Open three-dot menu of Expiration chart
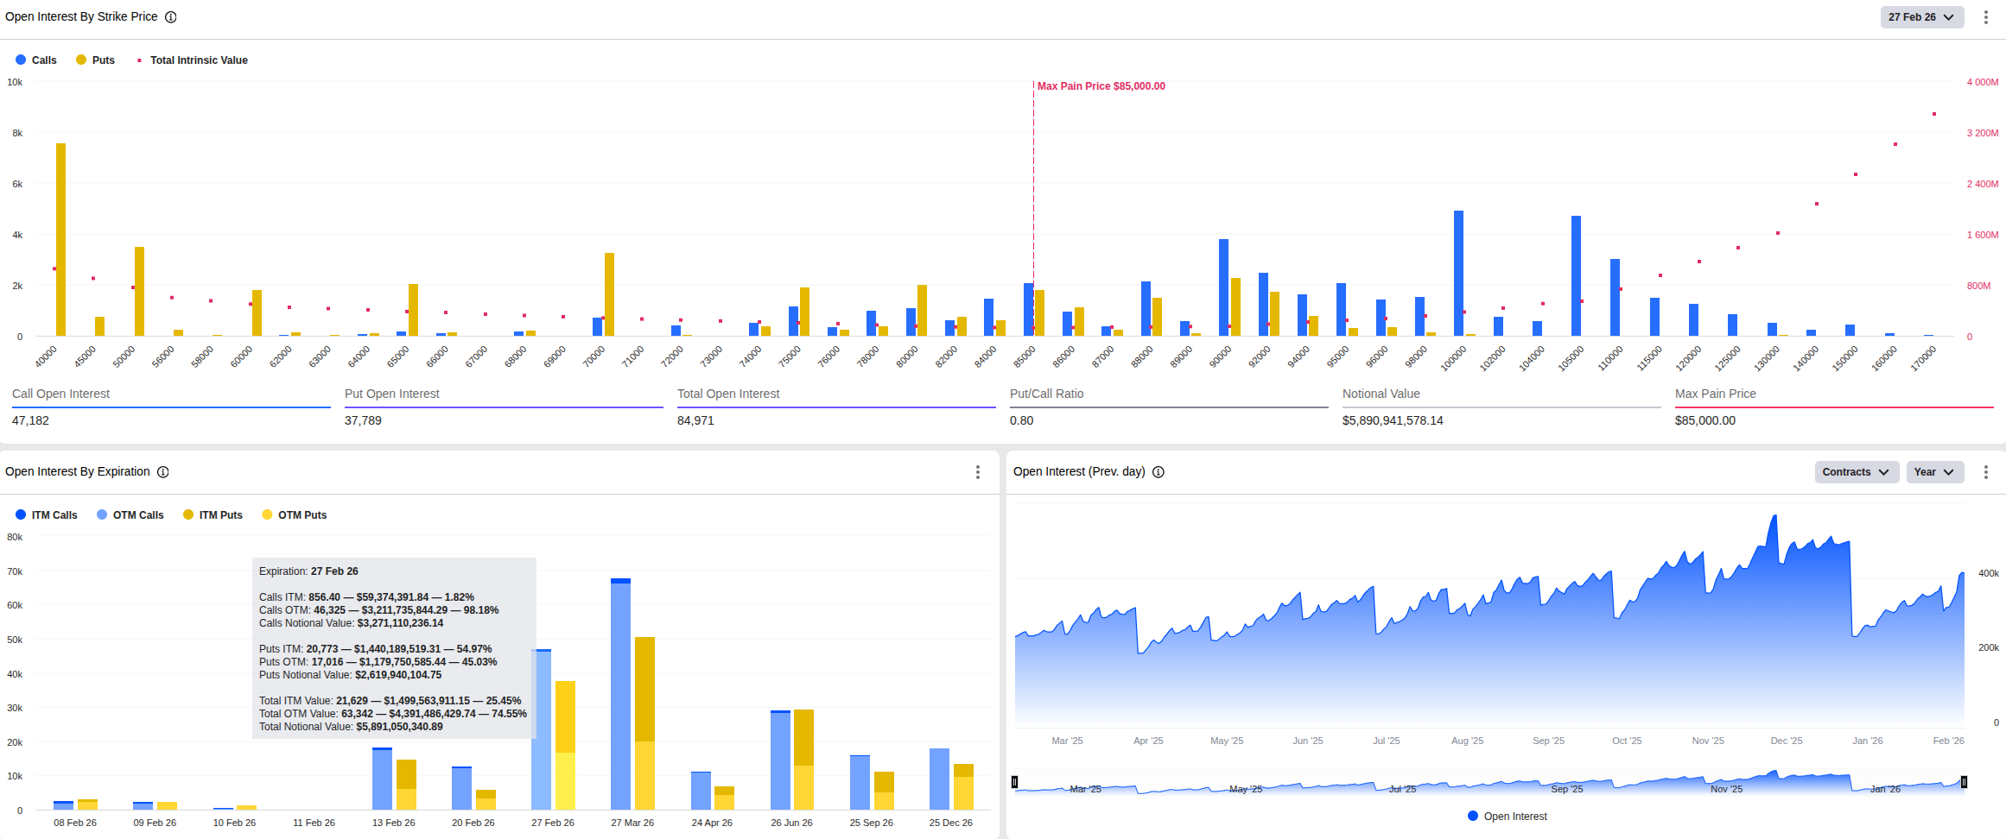Image resolution: width=2006 pixels, height=839 pixels. click(x=977, y=472)
